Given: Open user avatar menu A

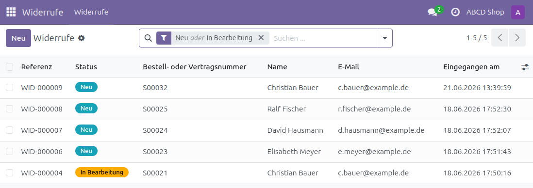Looking at the screenshot, I should point(517,13).
